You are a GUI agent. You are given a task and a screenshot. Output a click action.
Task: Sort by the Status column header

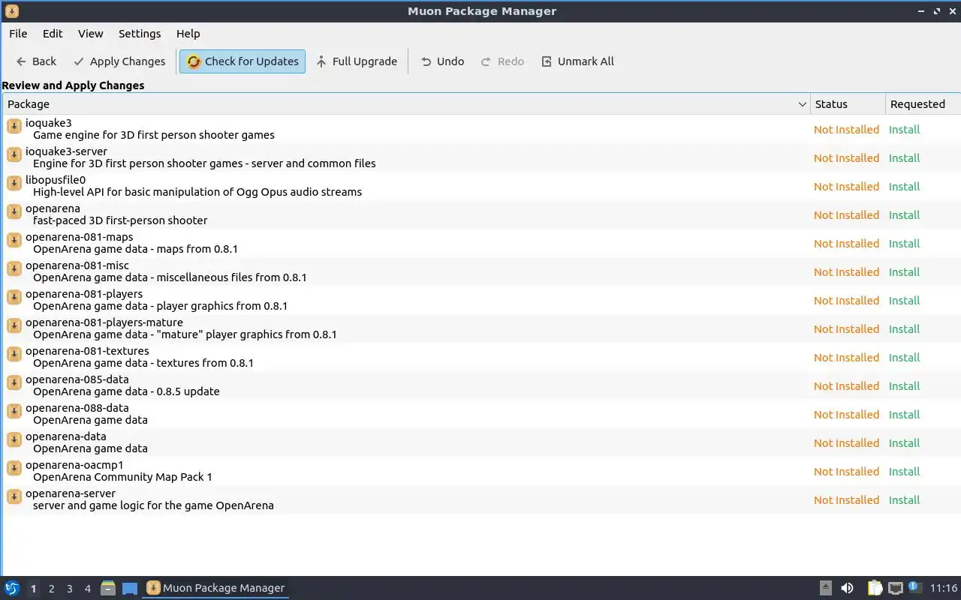coord(848,104)
